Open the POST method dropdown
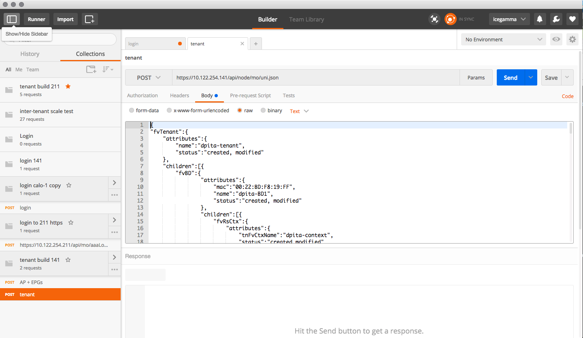This screenshot has height=338, width=583. (149, 77)
